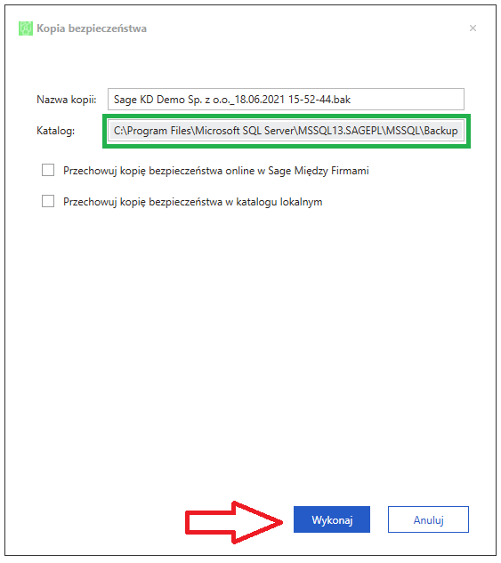
Task: Tick local catalog backup storage checkbox
Action: pyautogui.click(x=48, y=201)
